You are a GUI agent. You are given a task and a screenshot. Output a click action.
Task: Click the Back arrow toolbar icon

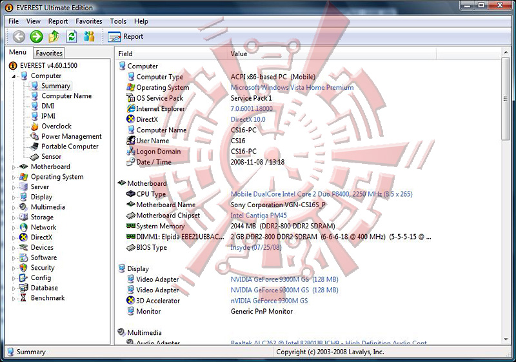pos(19,36)
